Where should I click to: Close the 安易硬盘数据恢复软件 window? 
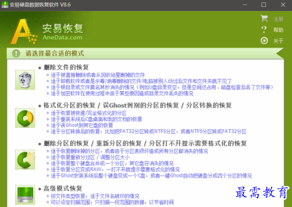pyautogui.click(x=283, y=5)
